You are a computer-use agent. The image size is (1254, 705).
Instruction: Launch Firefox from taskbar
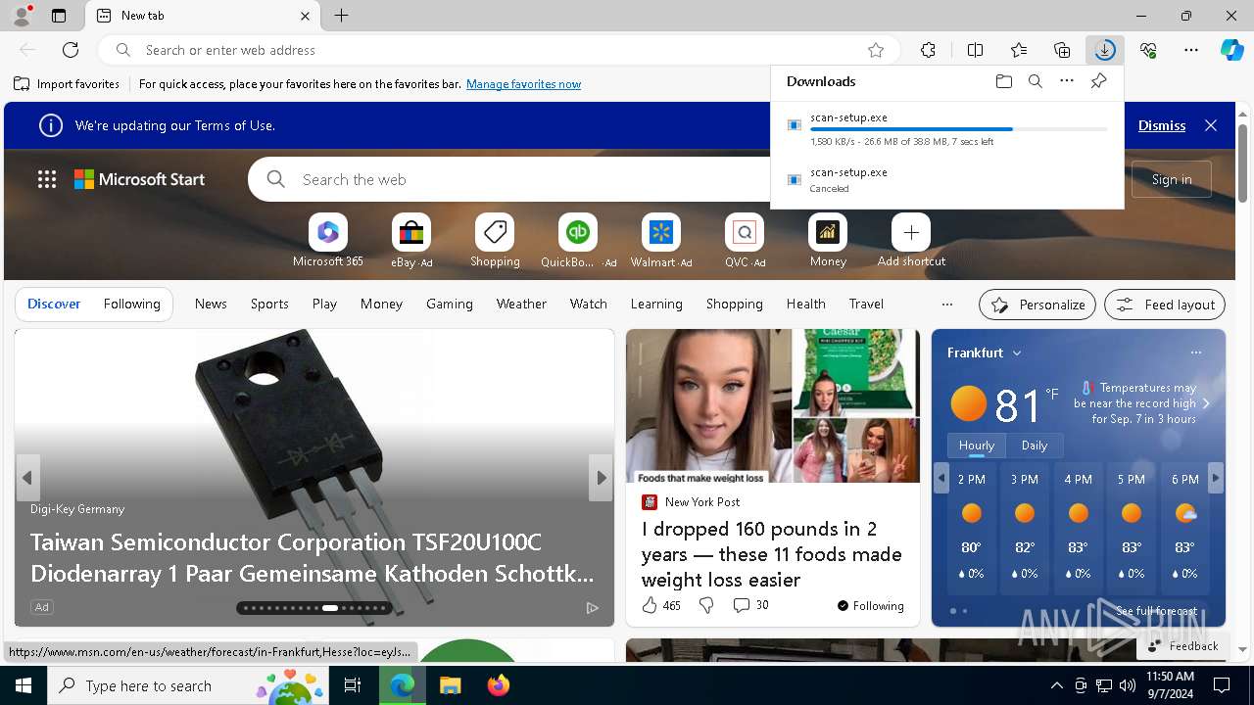(499, 685)
